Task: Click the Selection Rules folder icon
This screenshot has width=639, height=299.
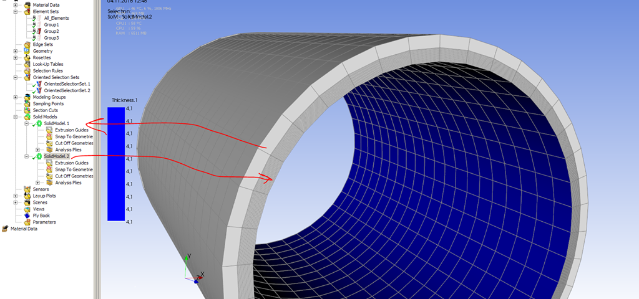Action: [x=27, y=71]
